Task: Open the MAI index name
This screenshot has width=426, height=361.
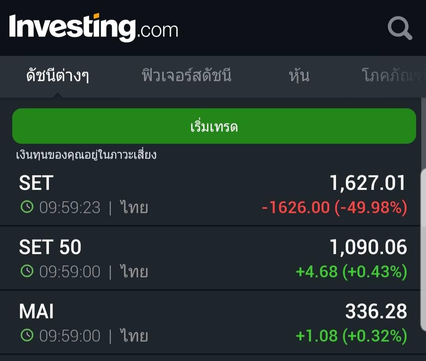Action: [36, 311]
